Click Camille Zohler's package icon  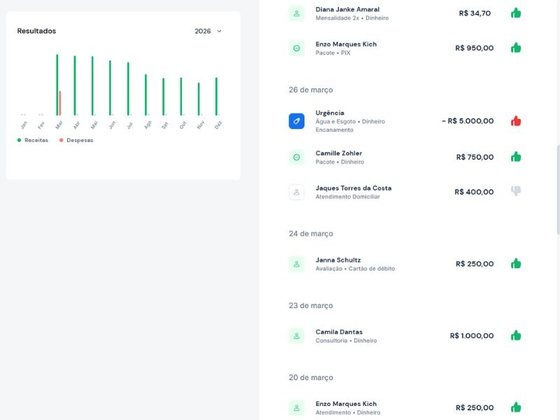296,157
